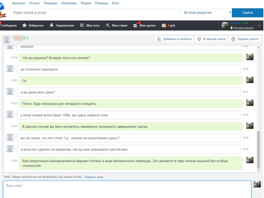Open Мои сделки via the checkmark icon
The height and width of the screenshot is (198, 264).
135,25
